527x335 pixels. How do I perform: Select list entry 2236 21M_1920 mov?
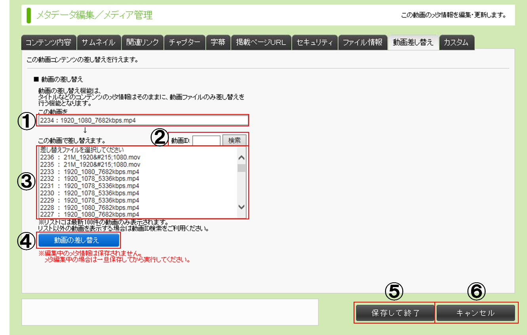coord(90,157)
